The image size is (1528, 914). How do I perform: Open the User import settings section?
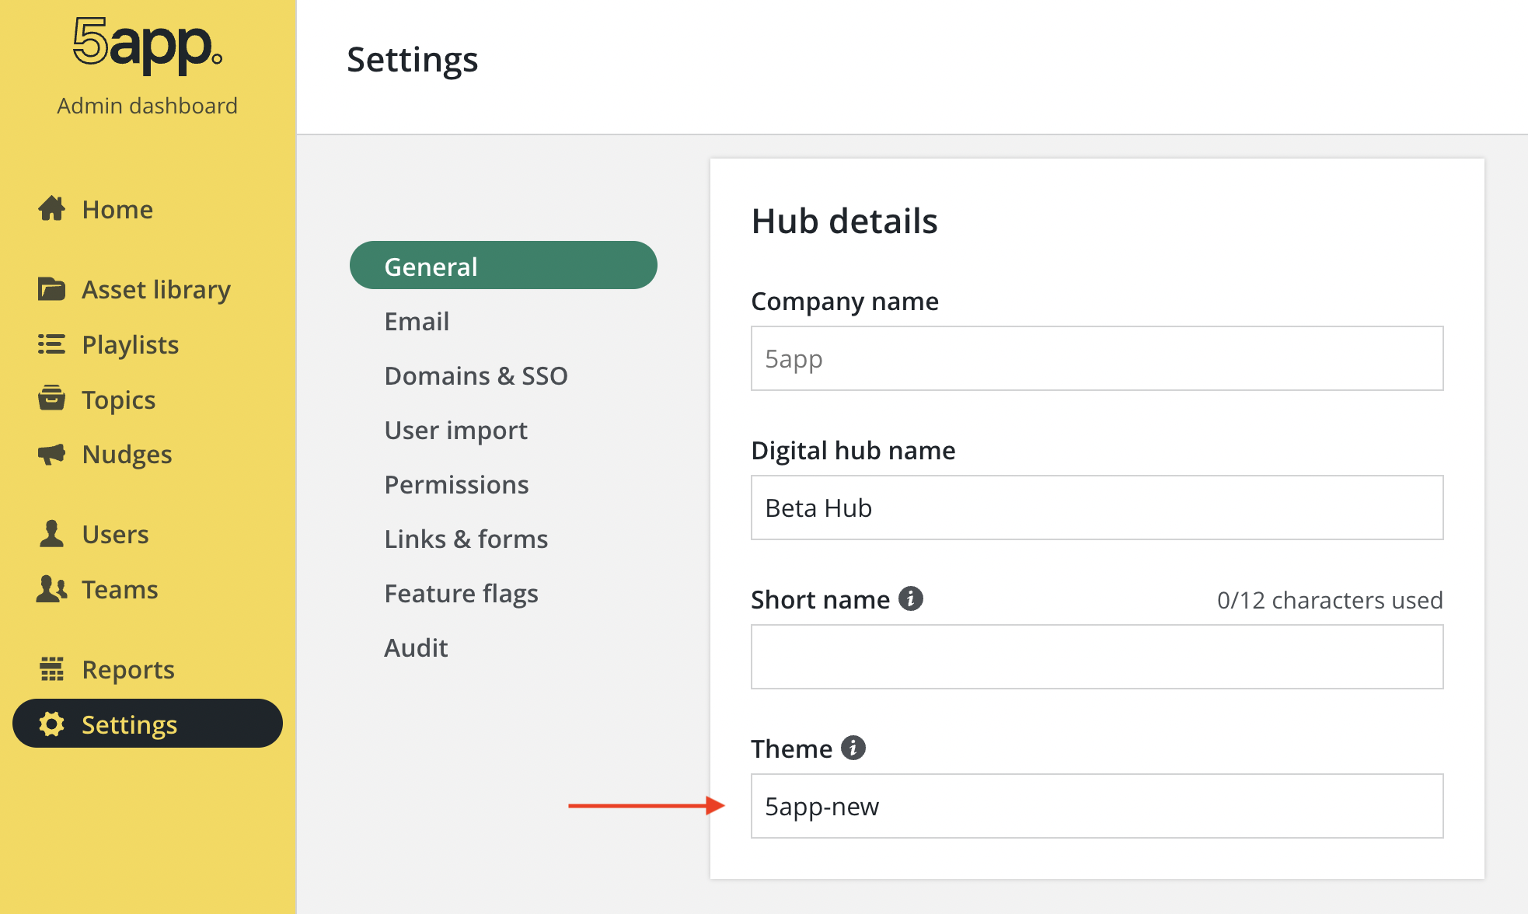tap(455, 429)
